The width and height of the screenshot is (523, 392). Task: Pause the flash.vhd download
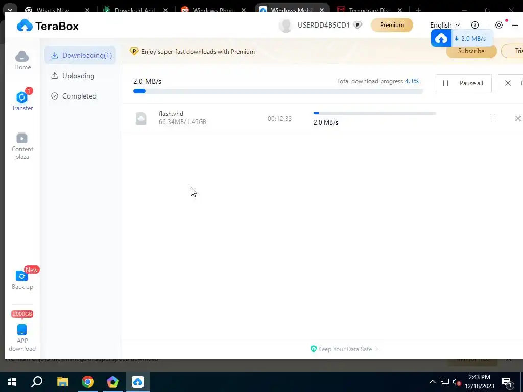point(493,118)
